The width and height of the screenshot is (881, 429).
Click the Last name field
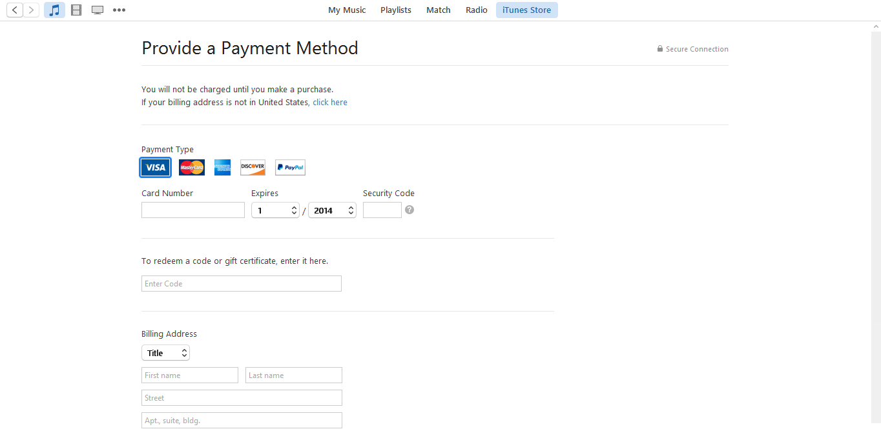(x=294, y=375)
